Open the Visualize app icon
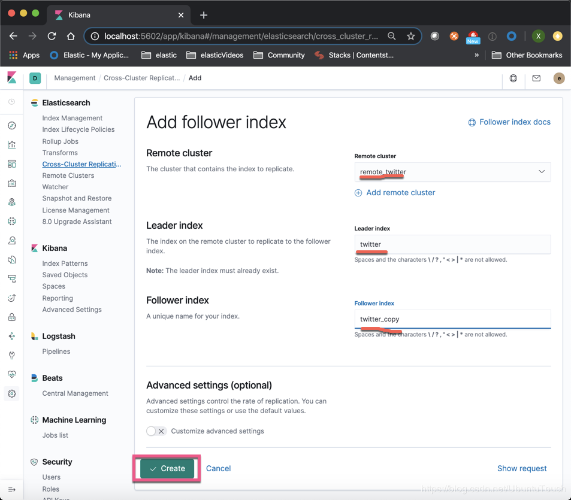The image size is (571, 500). click(x=11, y=145)
